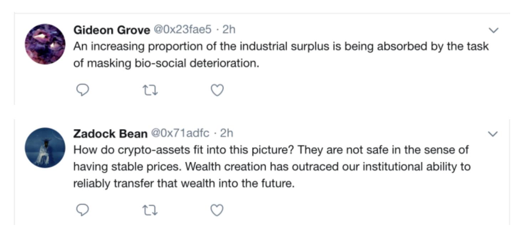Click the @0x71adfc handle
Screen dimensions: 524x241
click(180, 133)
